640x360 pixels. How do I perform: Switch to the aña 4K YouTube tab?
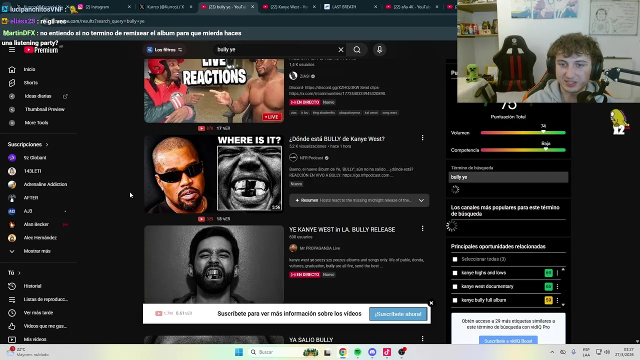411,7
